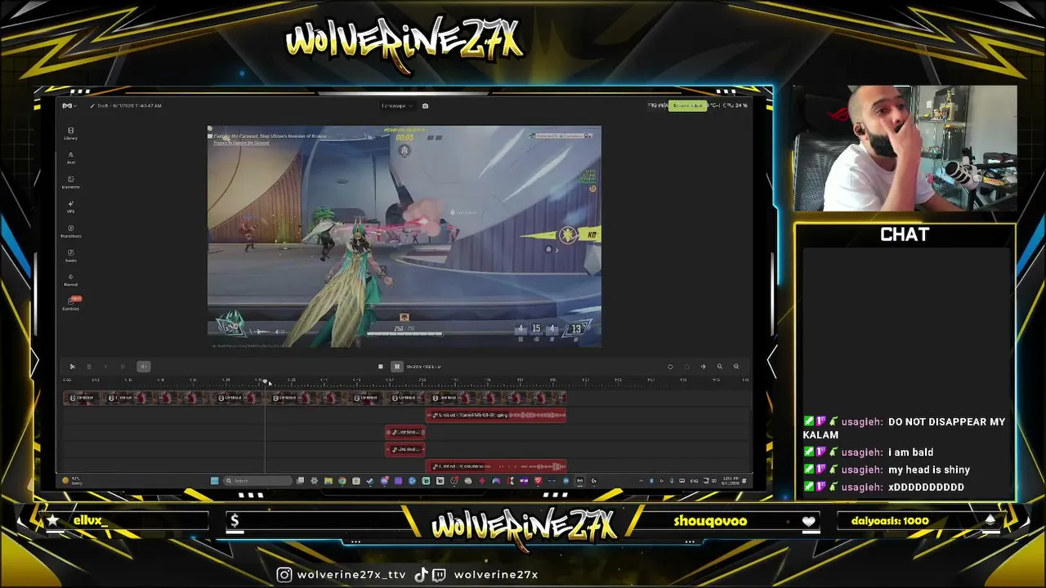
Task: Select the bottom-track audio clip with waveform
Action: 496,466
